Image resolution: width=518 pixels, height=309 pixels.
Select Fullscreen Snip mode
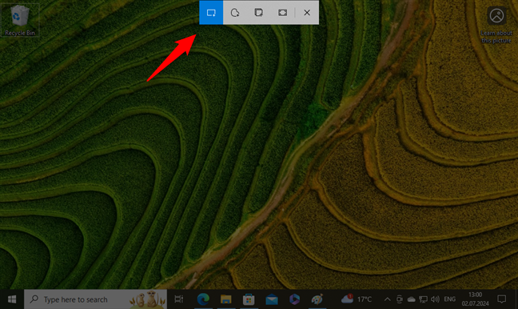(282, 13)
